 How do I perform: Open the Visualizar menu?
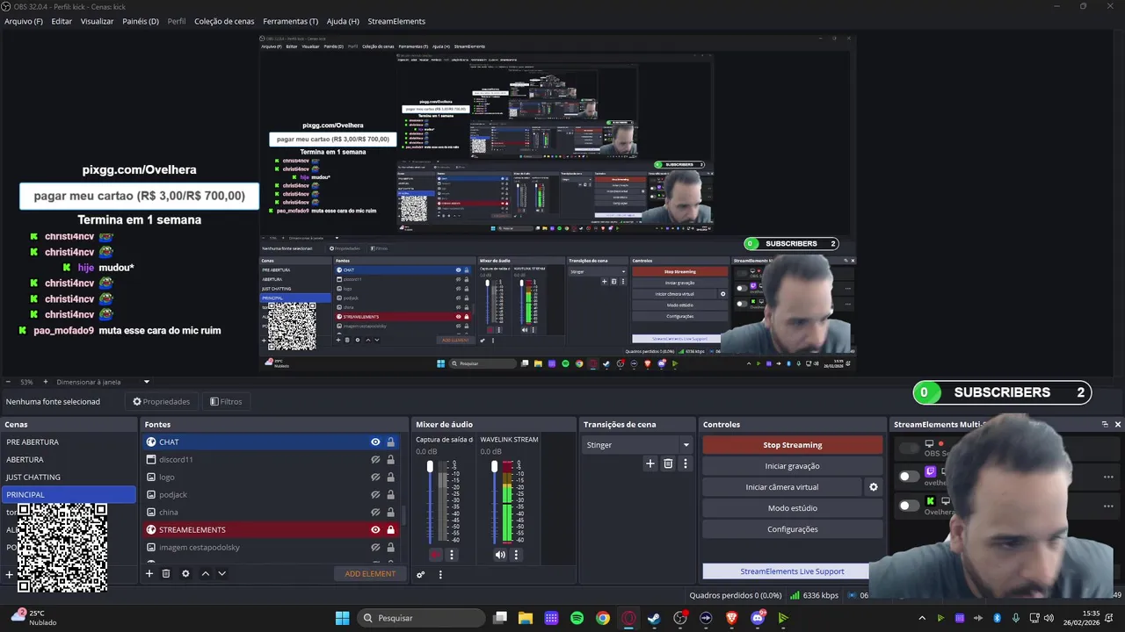point(97,21)
